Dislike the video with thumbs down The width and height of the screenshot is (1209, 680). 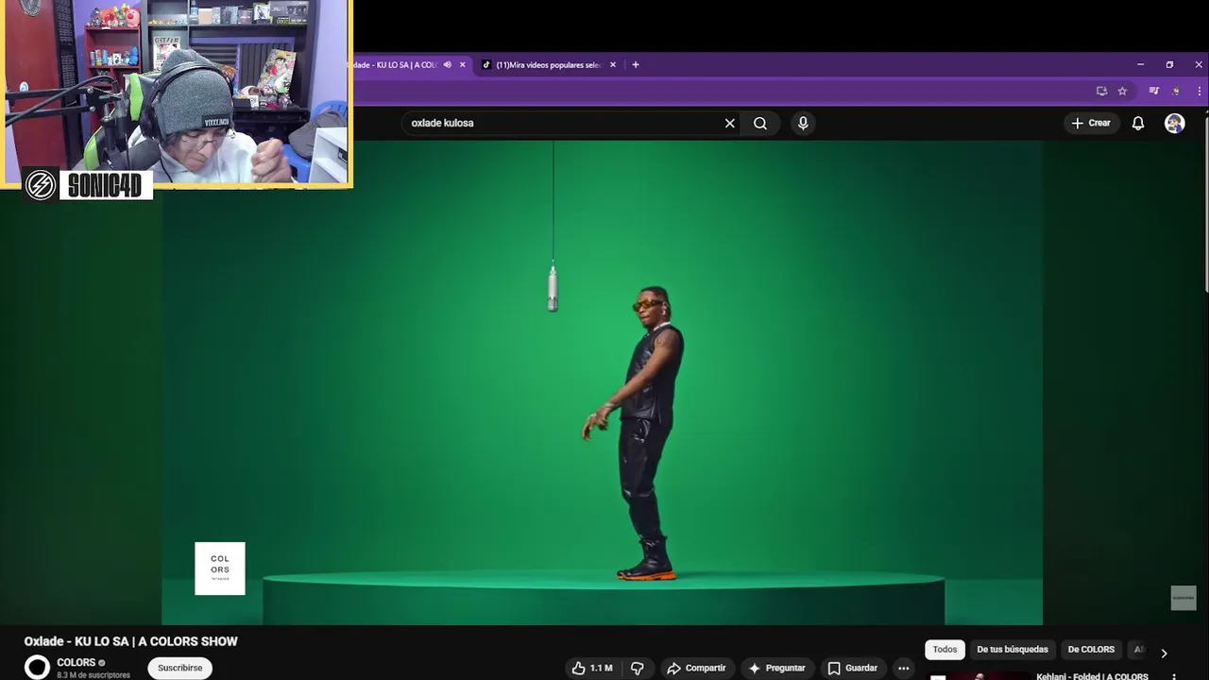[x=637, y=668]
